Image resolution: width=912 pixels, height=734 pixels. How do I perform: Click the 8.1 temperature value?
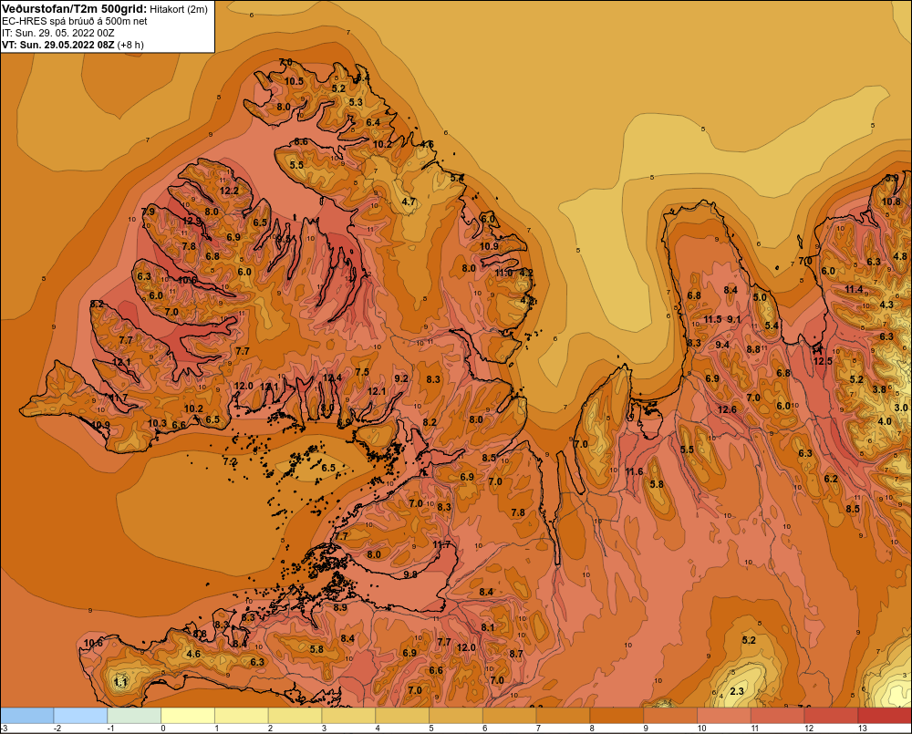click(x=487, y=627)
